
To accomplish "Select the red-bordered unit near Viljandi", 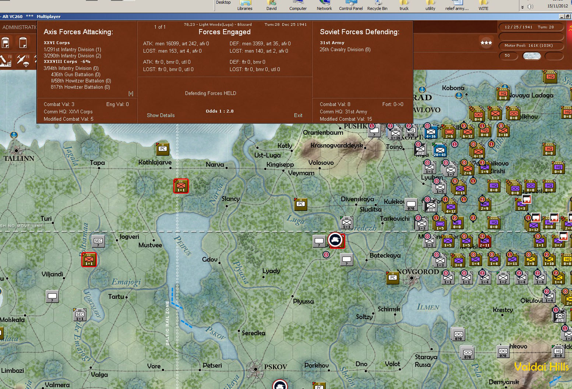I will coord(89,259).
